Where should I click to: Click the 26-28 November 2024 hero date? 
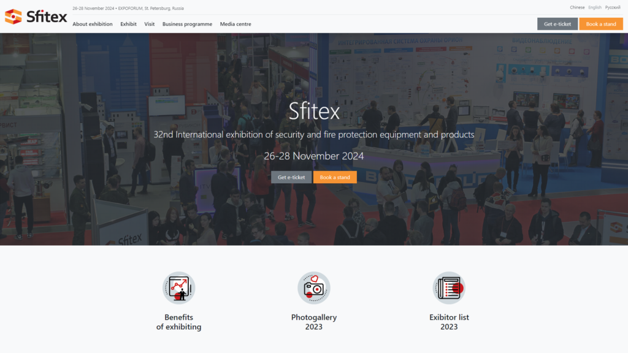click(314, 156)
